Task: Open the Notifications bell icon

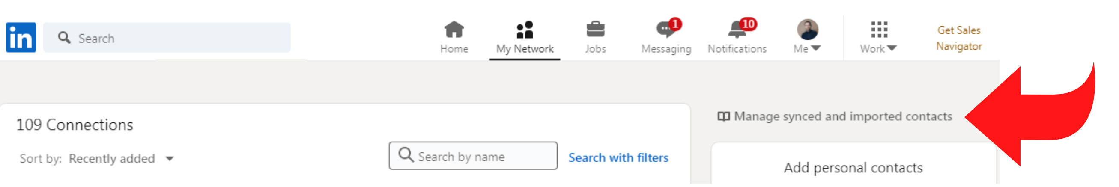Action: (737, 30)
